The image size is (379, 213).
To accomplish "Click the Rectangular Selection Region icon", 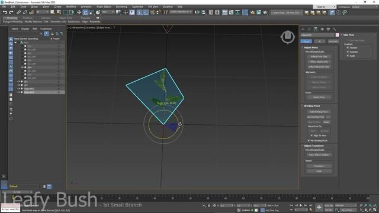I will tap(65, 12).
